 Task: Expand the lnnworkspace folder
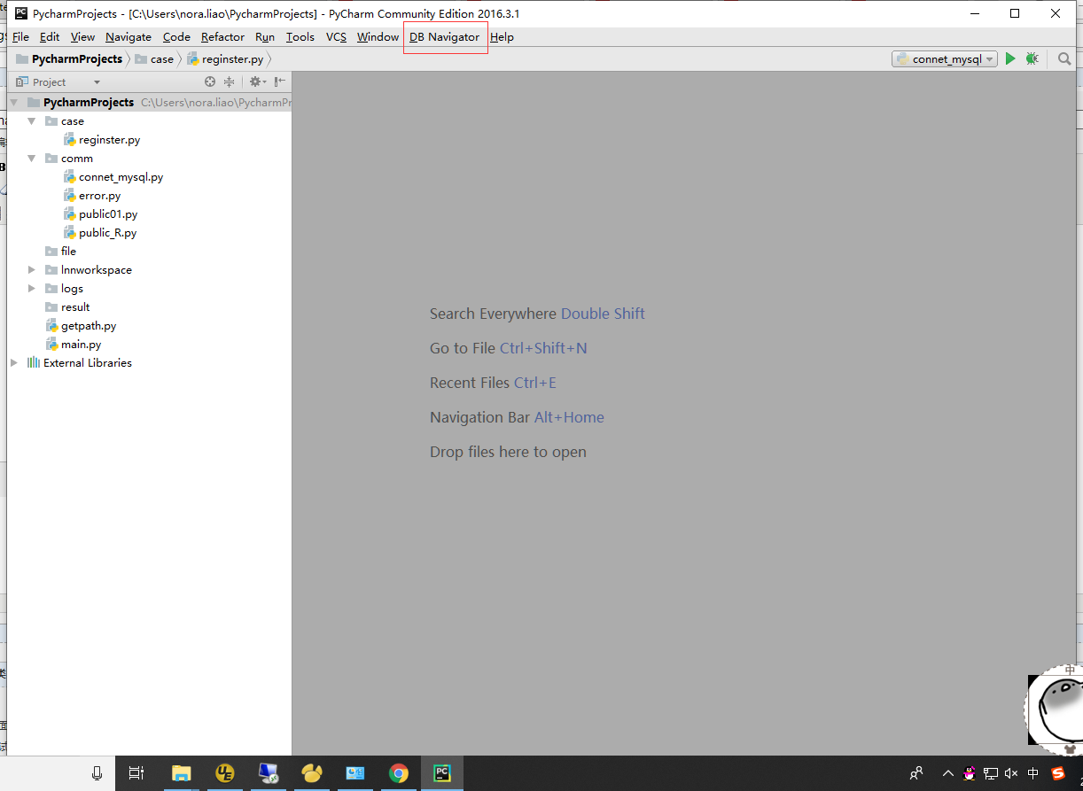tap(32, 270)
